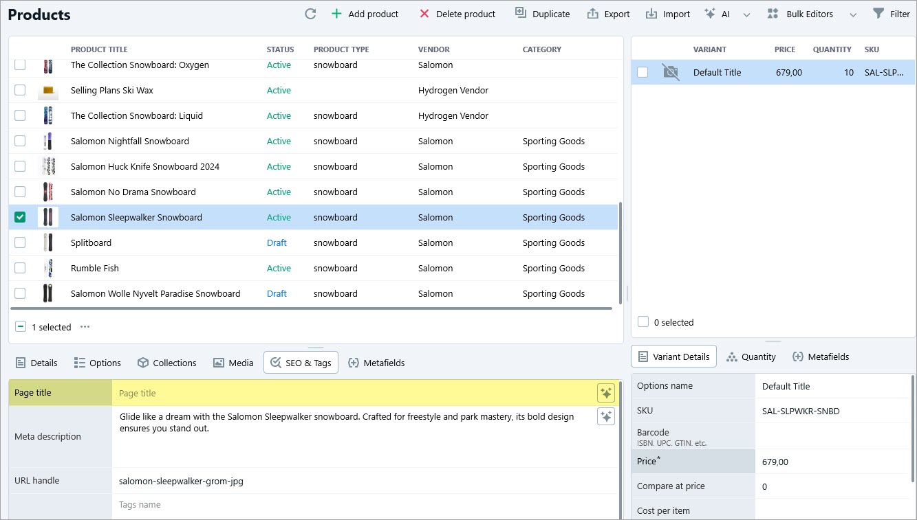Screen dimensions: 917x520
Task: Click AI sparkle button for Page title
Action: coord(605,393)
